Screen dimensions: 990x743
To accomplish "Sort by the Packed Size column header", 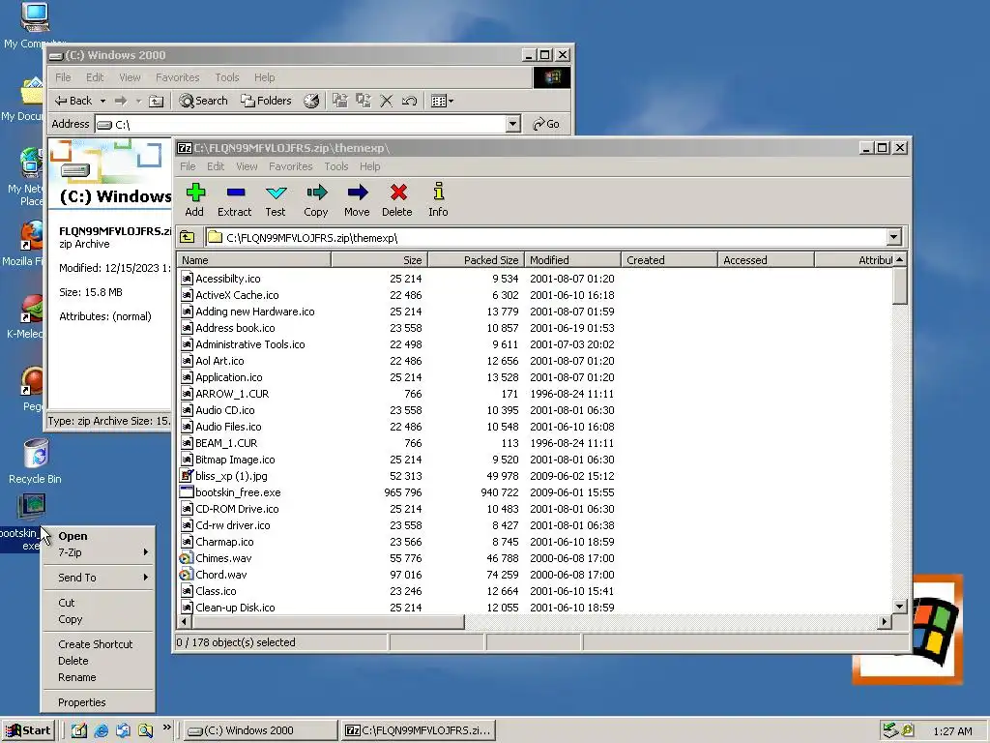I will coord(477,259).
